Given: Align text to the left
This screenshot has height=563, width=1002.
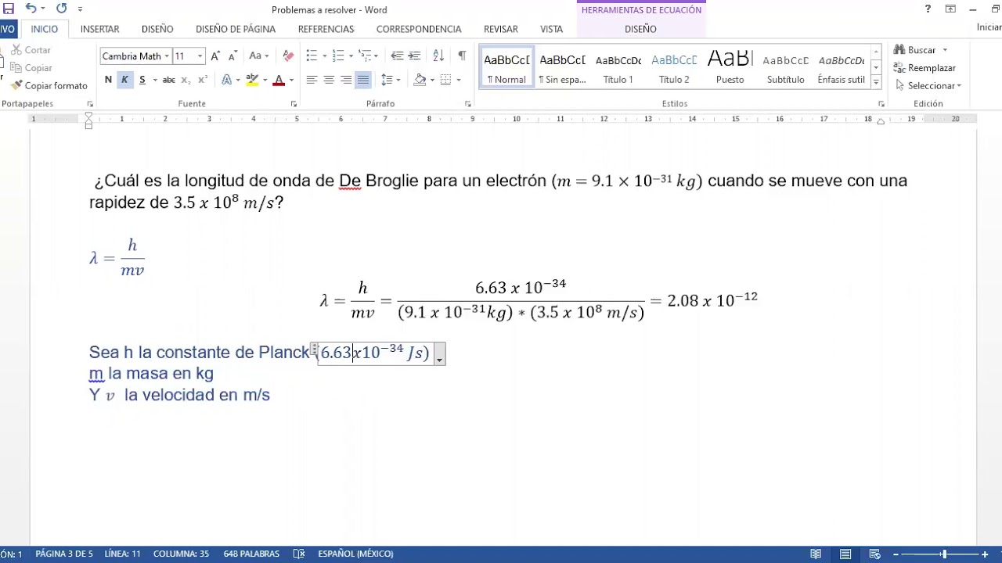Looking at the screenshot, I should (x=312, y=80).
